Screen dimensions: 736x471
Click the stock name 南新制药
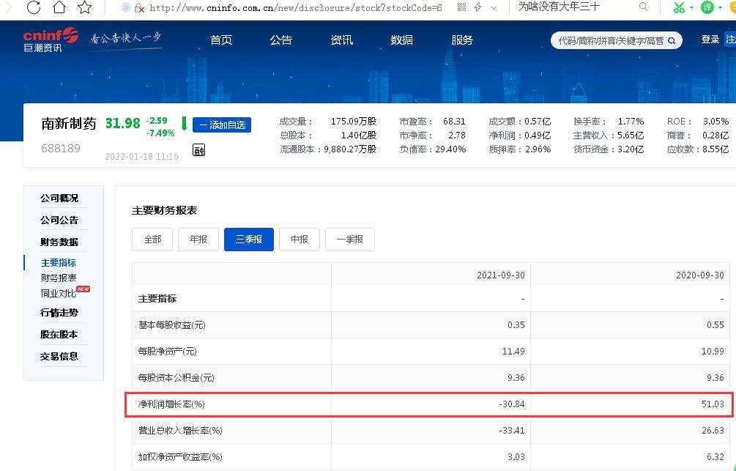click(x=69, y=124)
